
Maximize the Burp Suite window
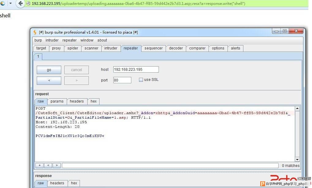(285, 31)
